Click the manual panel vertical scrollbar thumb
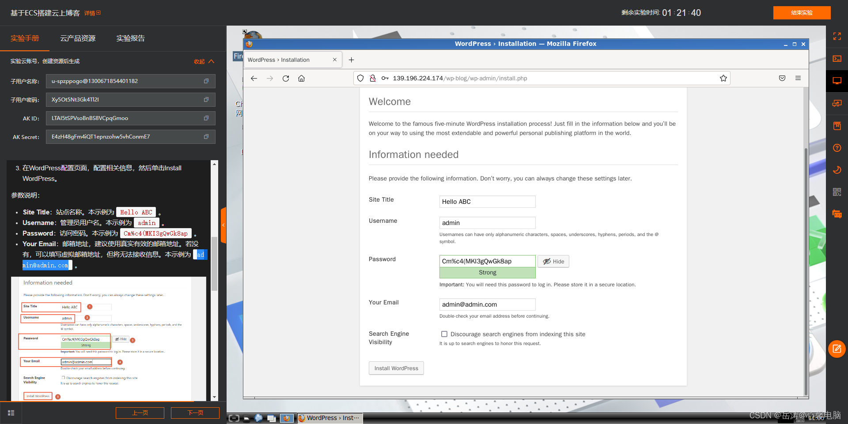Screen dimensions: 848x424 click(214, 264)
